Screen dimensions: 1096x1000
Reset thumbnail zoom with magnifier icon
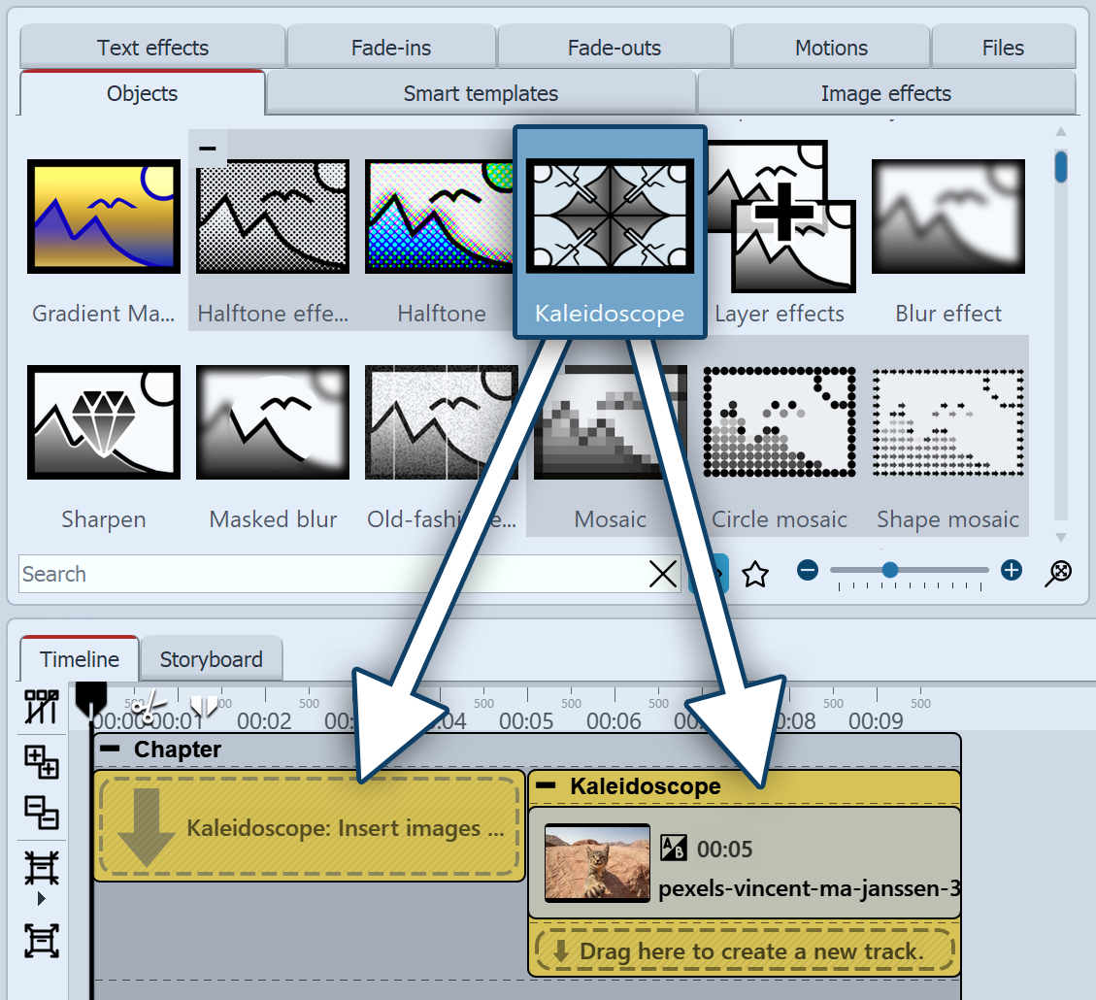pos(1058,573)
